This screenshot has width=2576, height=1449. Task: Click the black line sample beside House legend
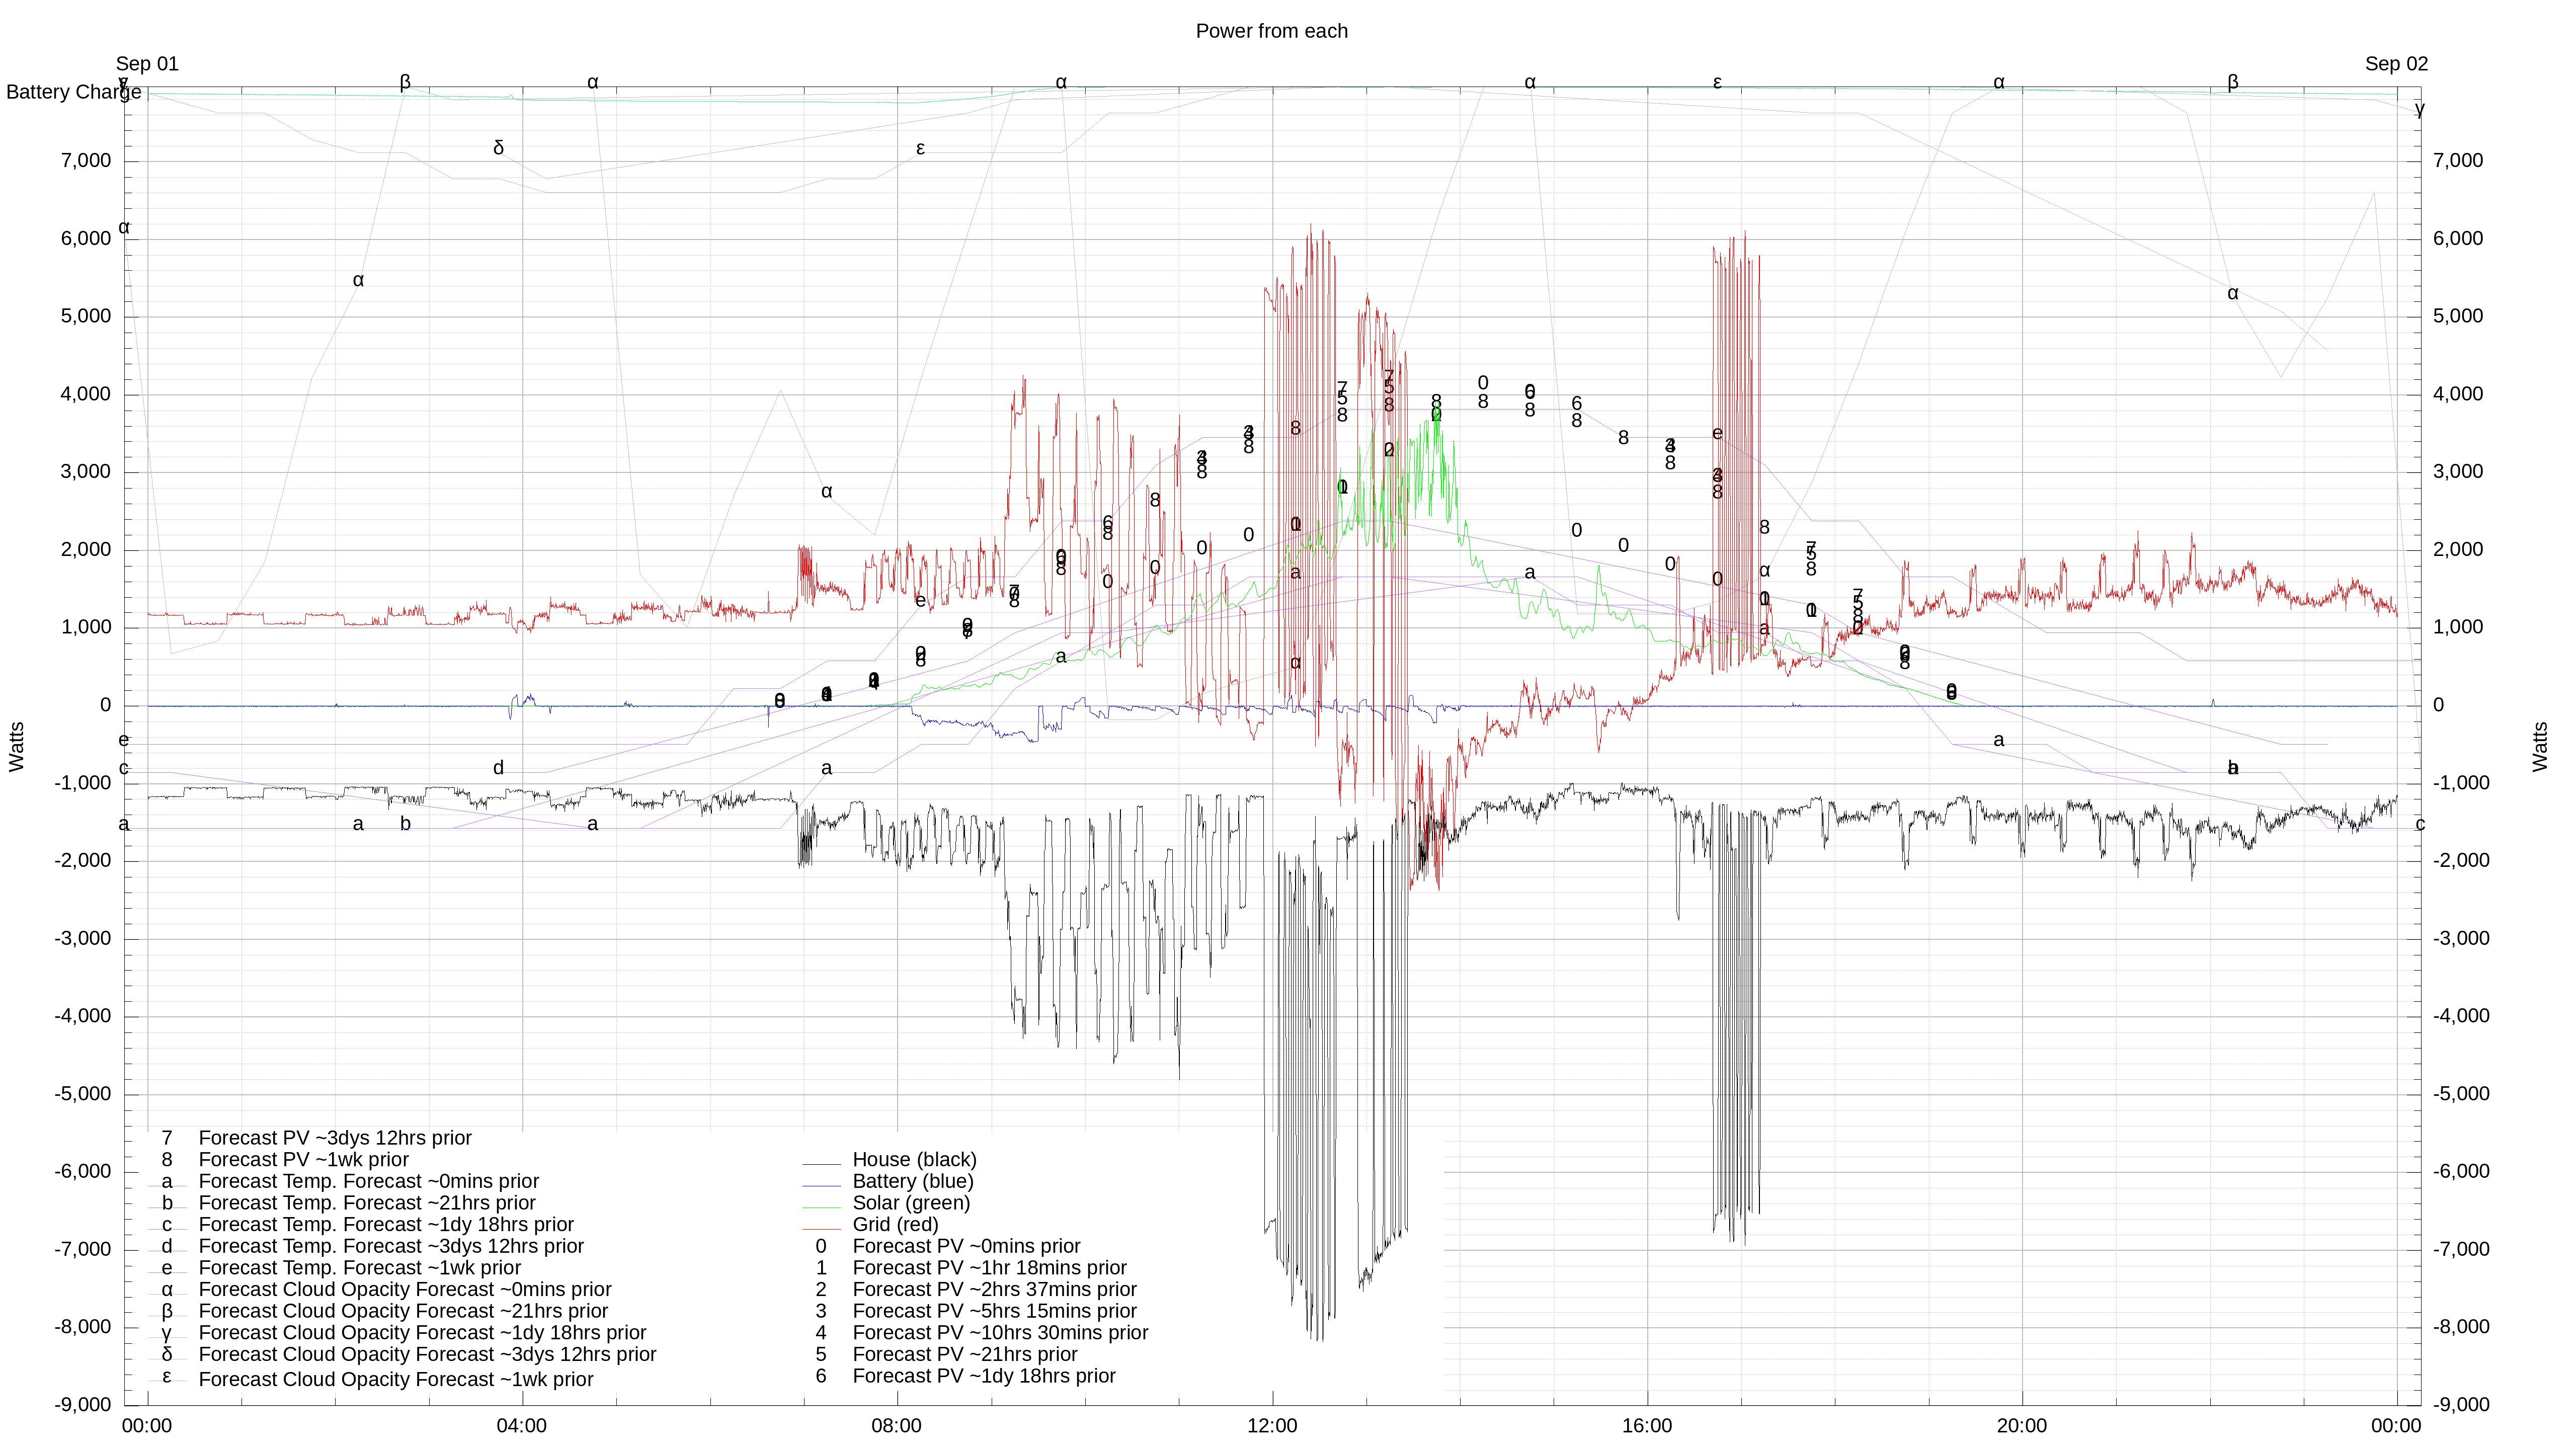pos(821,1164)
